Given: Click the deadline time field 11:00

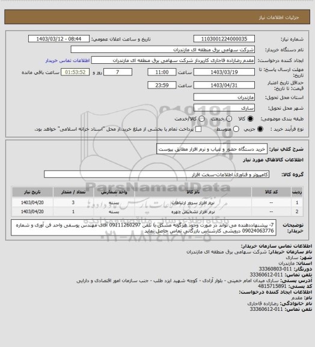Looking at the screenshot, I should pos(162,72).
